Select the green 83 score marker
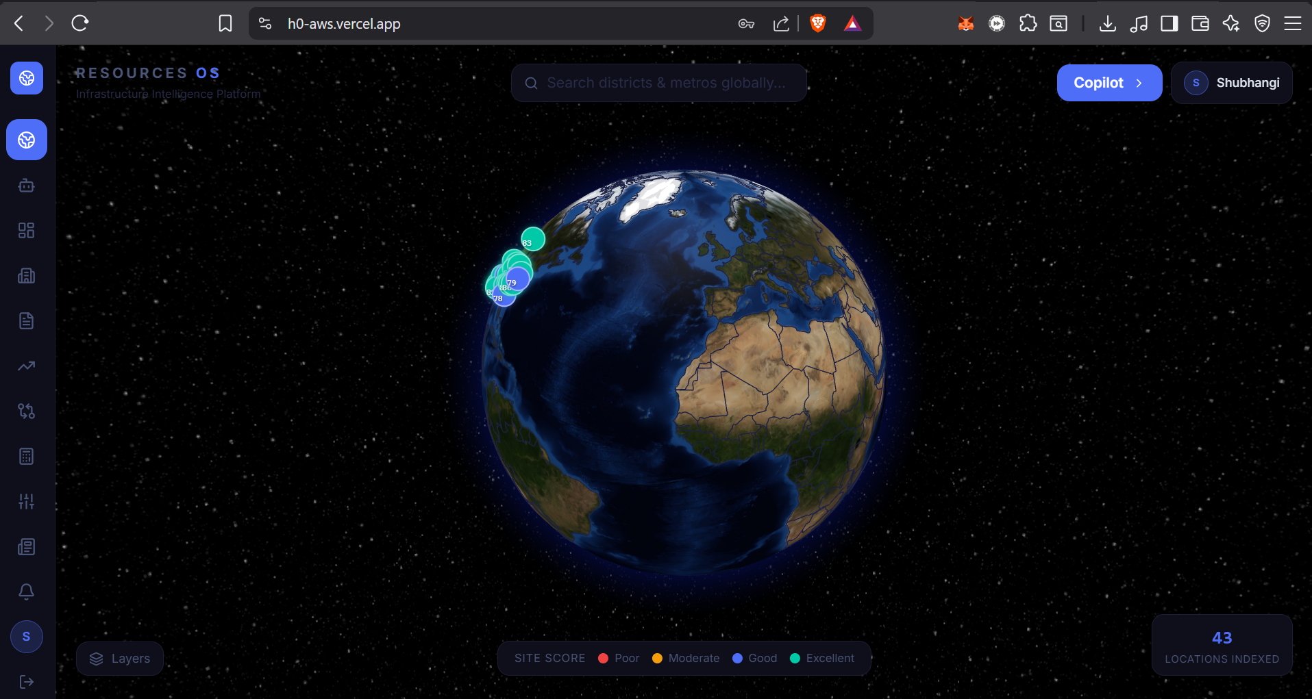 pos(532,239)
